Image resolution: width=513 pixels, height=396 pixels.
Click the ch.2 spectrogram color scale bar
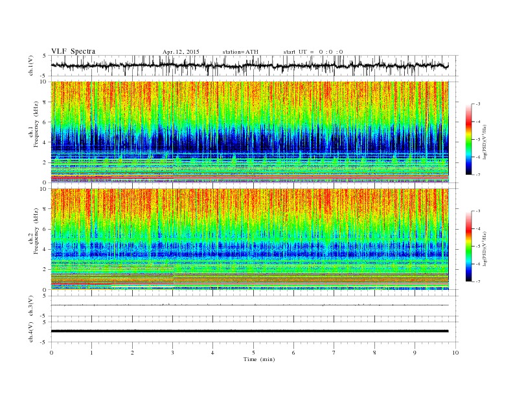(468, 246)
